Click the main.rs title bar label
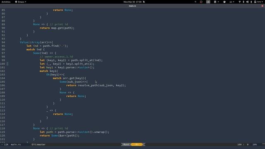This screenshot has height=149, width=265. (132, 6)
